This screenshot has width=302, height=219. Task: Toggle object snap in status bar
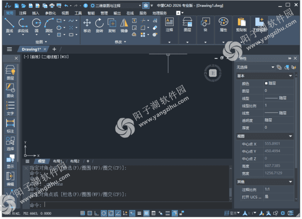click(111, 213)
